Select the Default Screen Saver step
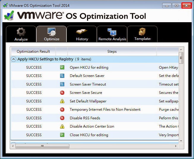Screen dimensions: 194x159 (87, 76)
